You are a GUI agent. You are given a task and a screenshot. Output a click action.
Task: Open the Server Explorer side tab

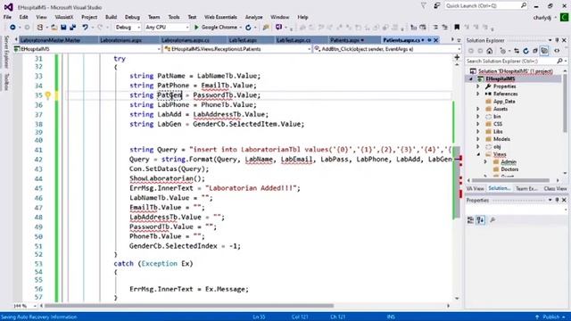(x=6, y=52)
